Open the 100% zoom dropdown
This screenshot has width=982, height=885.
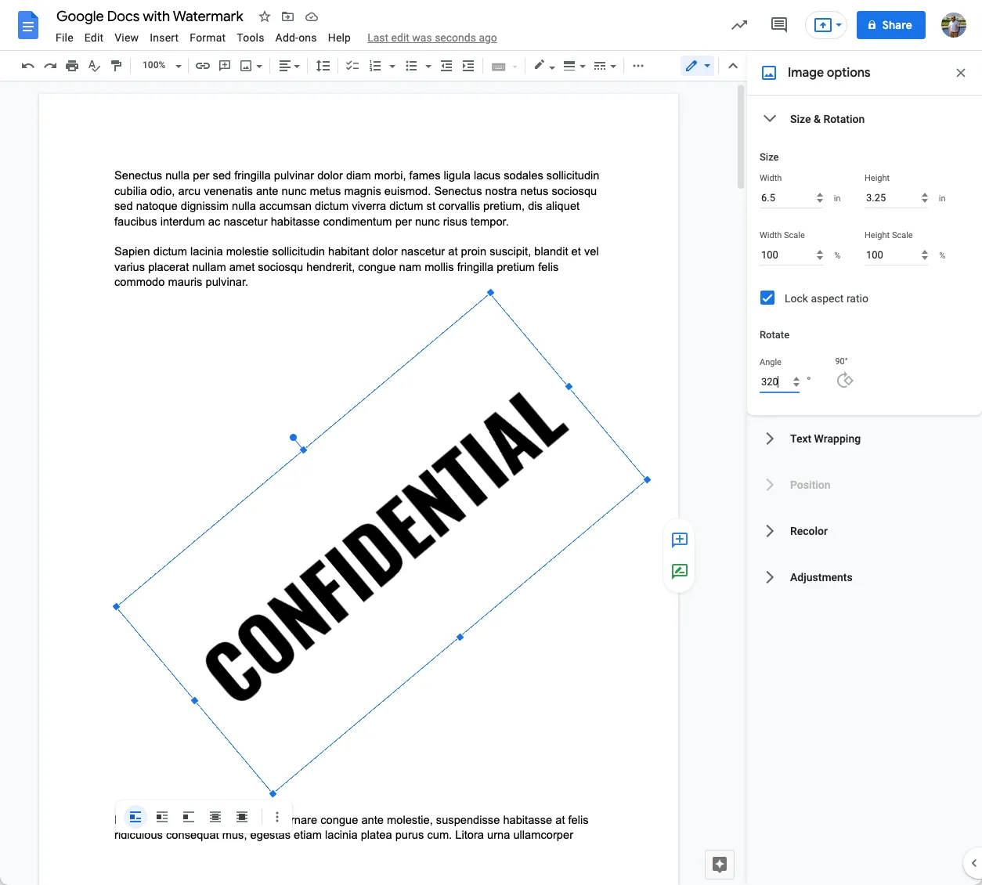click(161, 66)
